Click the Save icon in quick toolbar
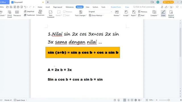Image resolution: width=182 pixels, height=102 pixels. [x=11, y=7]
